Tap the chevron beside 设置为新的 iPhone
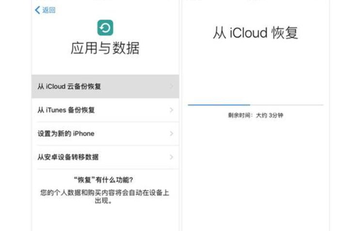This screenshot has width=342, height=231. pyautogui.click(x=171, y=134)
